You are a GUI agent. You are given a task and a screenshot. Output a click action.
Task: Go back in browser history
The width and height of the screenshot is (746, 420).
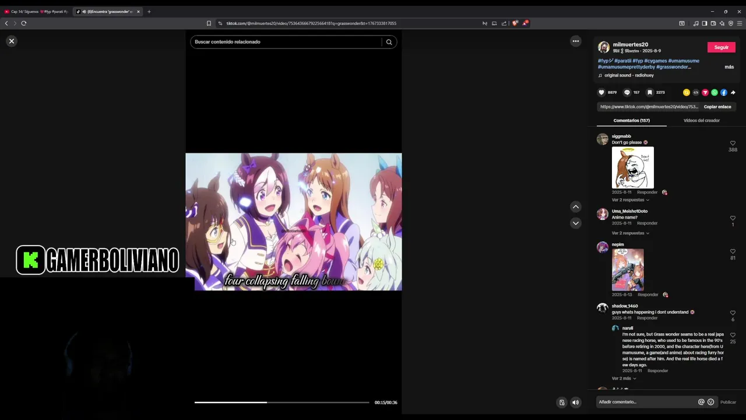[6, 23]
